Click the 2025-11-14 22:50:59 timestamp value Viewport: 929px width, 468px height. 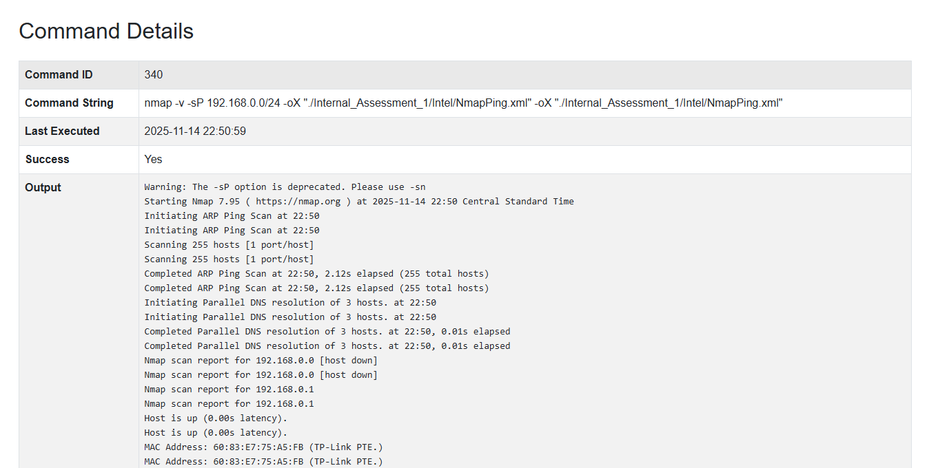[x=194, y=131]
